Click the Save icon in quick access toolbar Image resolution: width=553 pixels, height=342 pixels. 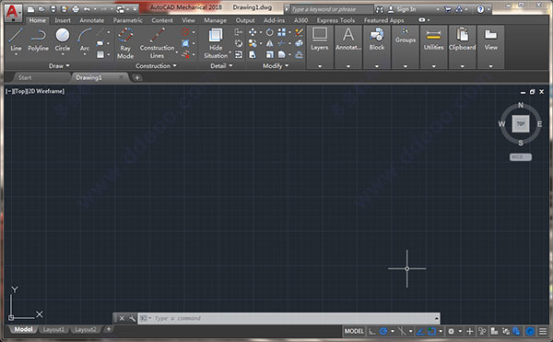point(53,9)
